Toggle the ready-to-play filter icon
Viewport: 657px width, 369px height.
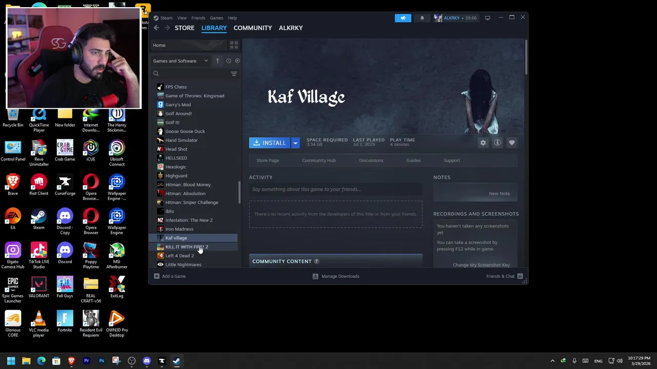tap(237, 60)
